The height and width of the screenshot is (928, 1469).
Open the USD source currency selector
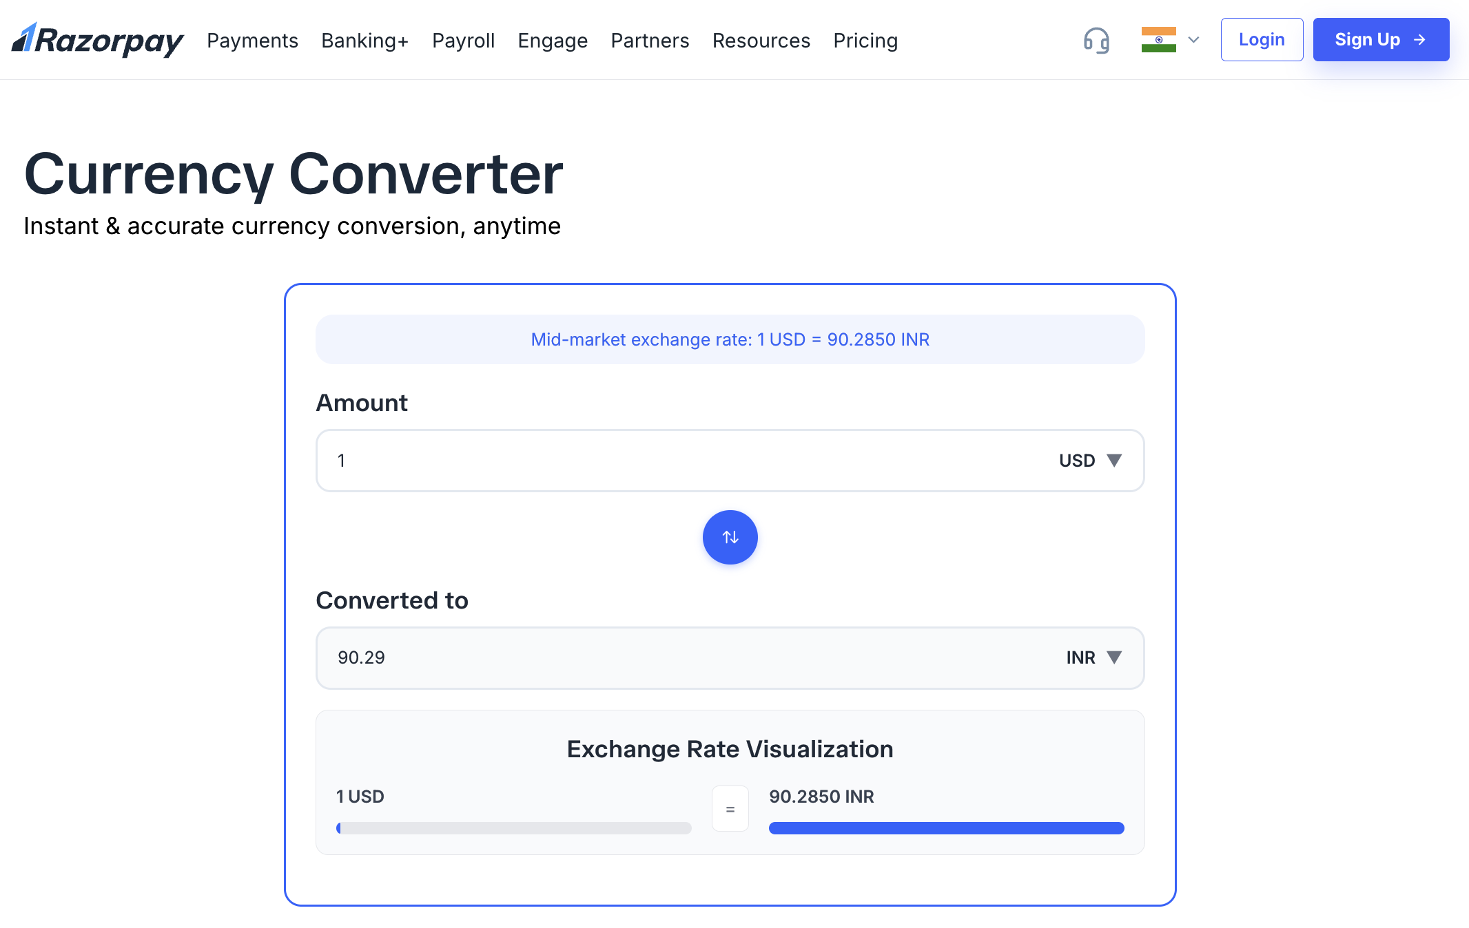tap(1077, 461)
